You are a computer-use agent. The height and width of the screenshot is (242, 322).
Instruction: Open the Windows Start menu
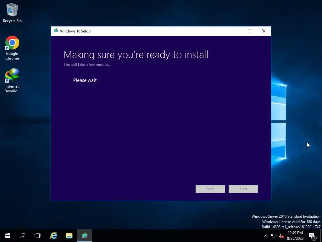point(8,236)
